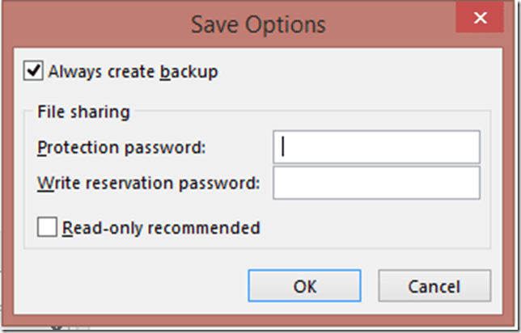Select the Protection password label
Viewport: 521px width, 333px height.
click(121, 147)
